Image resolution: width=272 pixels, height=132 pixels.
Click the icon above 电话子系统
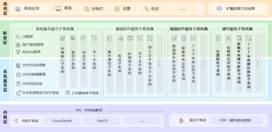pos(120,38)
